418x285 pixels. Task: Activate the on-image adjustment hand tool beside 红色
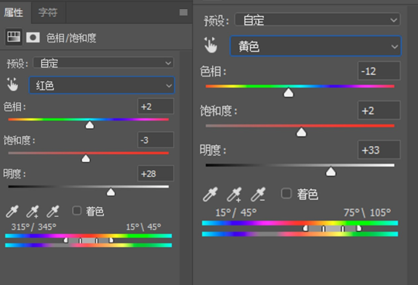(13, 84)
